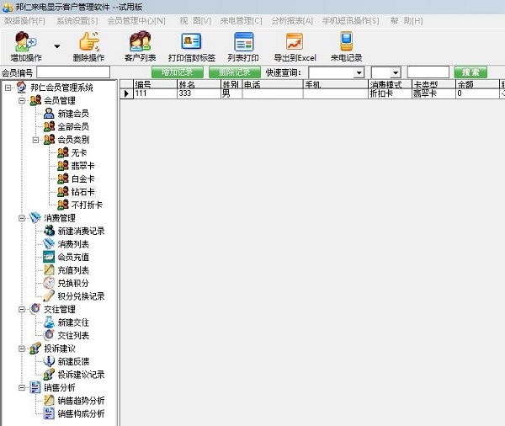Click the green 增加记录 button
Screen dimensions: 505x426
pyautogui.click(x=178, y=72)
